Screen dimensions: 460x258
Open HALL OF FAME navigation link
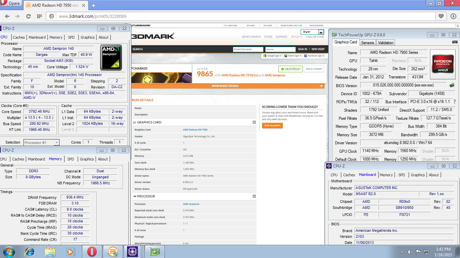315,37
